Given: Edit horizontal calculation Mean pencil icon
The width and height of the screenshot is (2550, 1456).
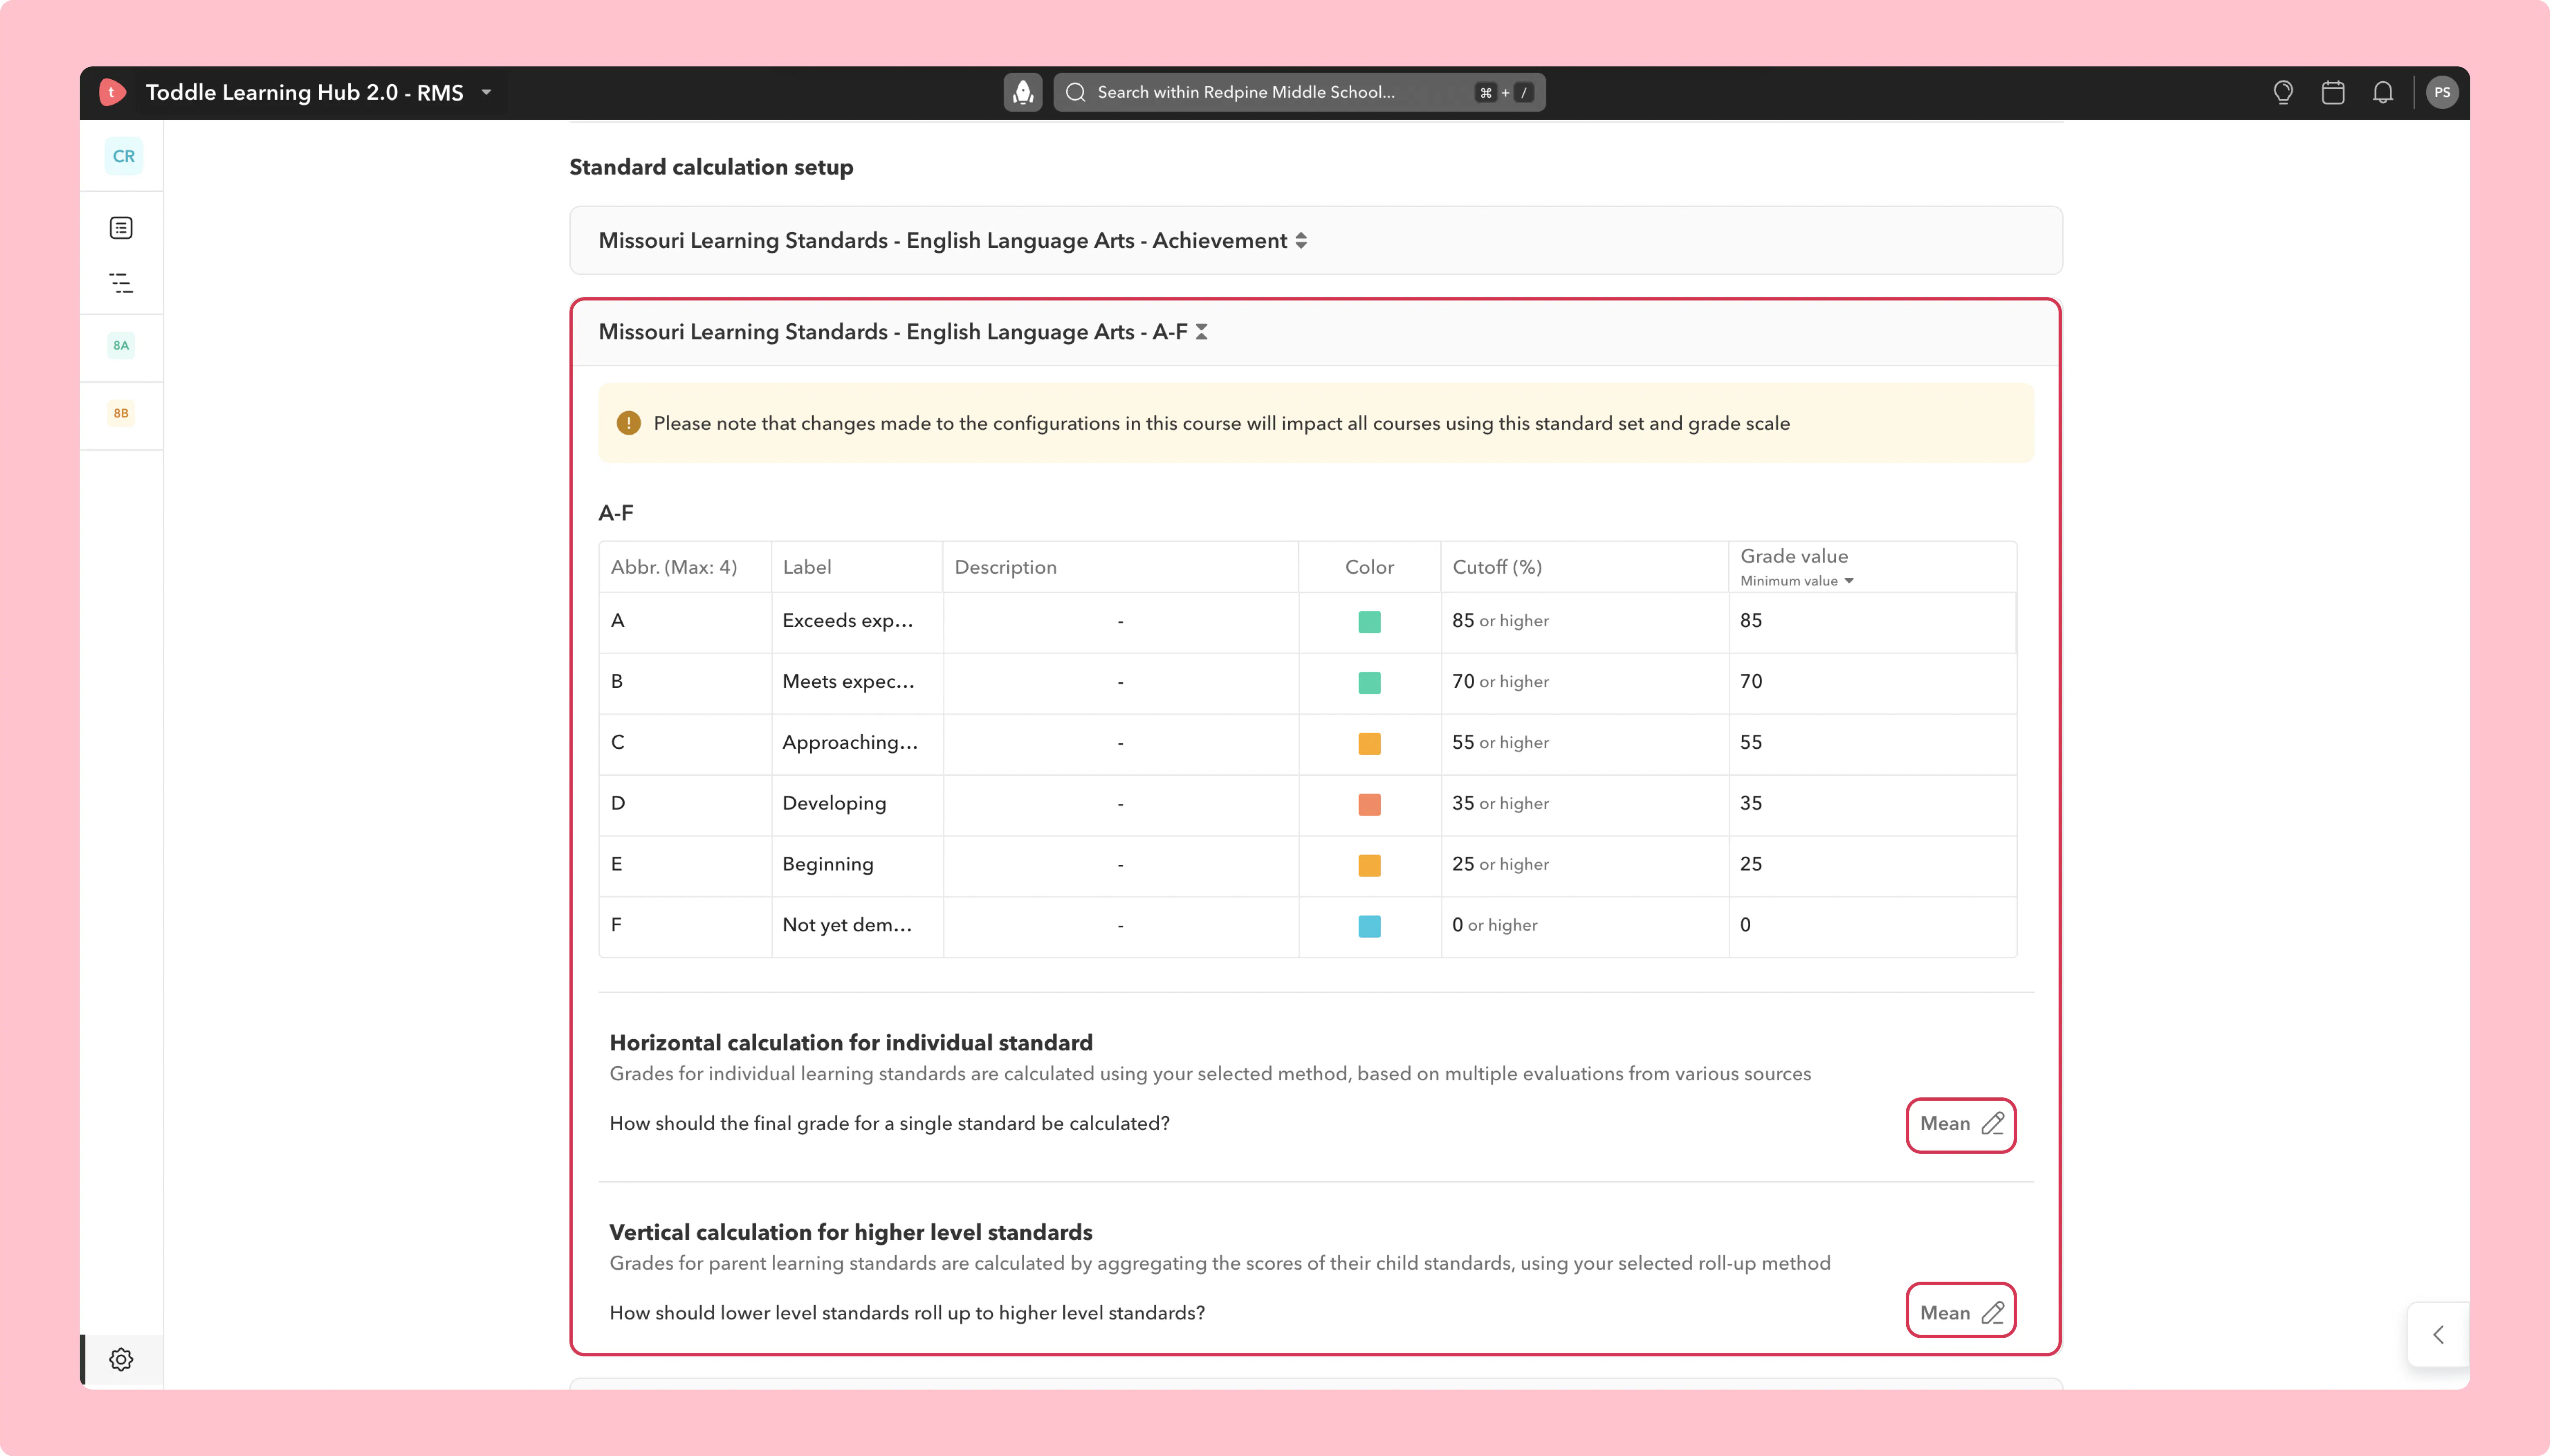Looking at the screenshot, I should tap(1992, 1124).
